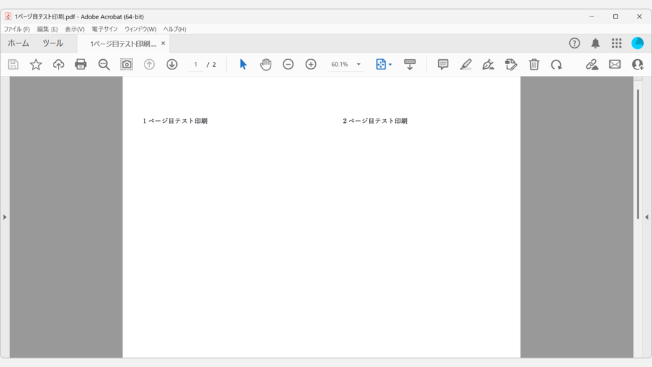Select the snapshot camera tool
This screenshot has height=367, width=652.
click(x=127, y=64)
